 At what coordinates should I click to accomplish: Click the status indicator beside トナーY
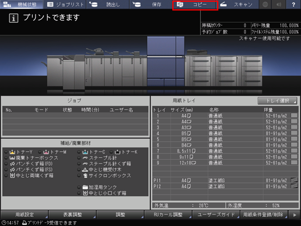[6, 152]
